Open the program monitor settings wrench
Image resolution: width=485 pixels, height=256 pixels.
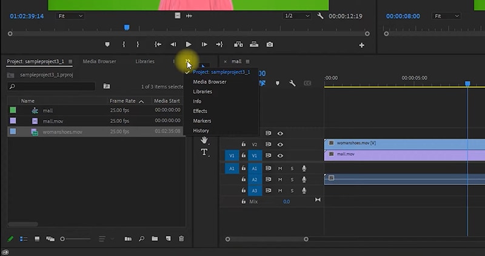(319, 16)
